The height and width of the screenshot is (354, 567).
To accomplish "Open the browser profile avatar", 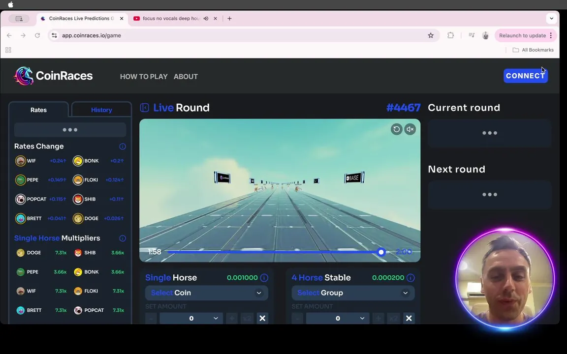I will coord(485,35).
